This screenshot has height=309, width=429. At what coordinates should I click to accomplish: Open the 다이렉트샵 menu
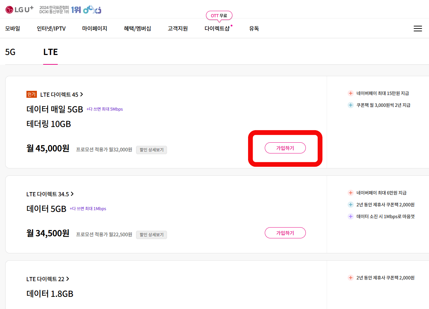[217, 29]
